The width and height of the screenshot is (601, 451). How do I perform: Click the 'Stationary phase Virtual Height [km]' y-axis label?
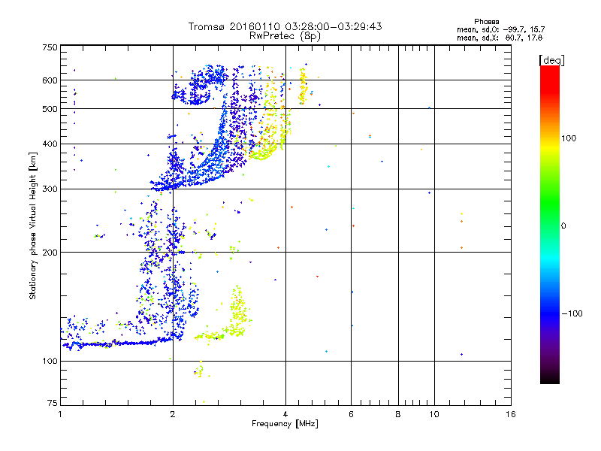(x=33, y=226)
